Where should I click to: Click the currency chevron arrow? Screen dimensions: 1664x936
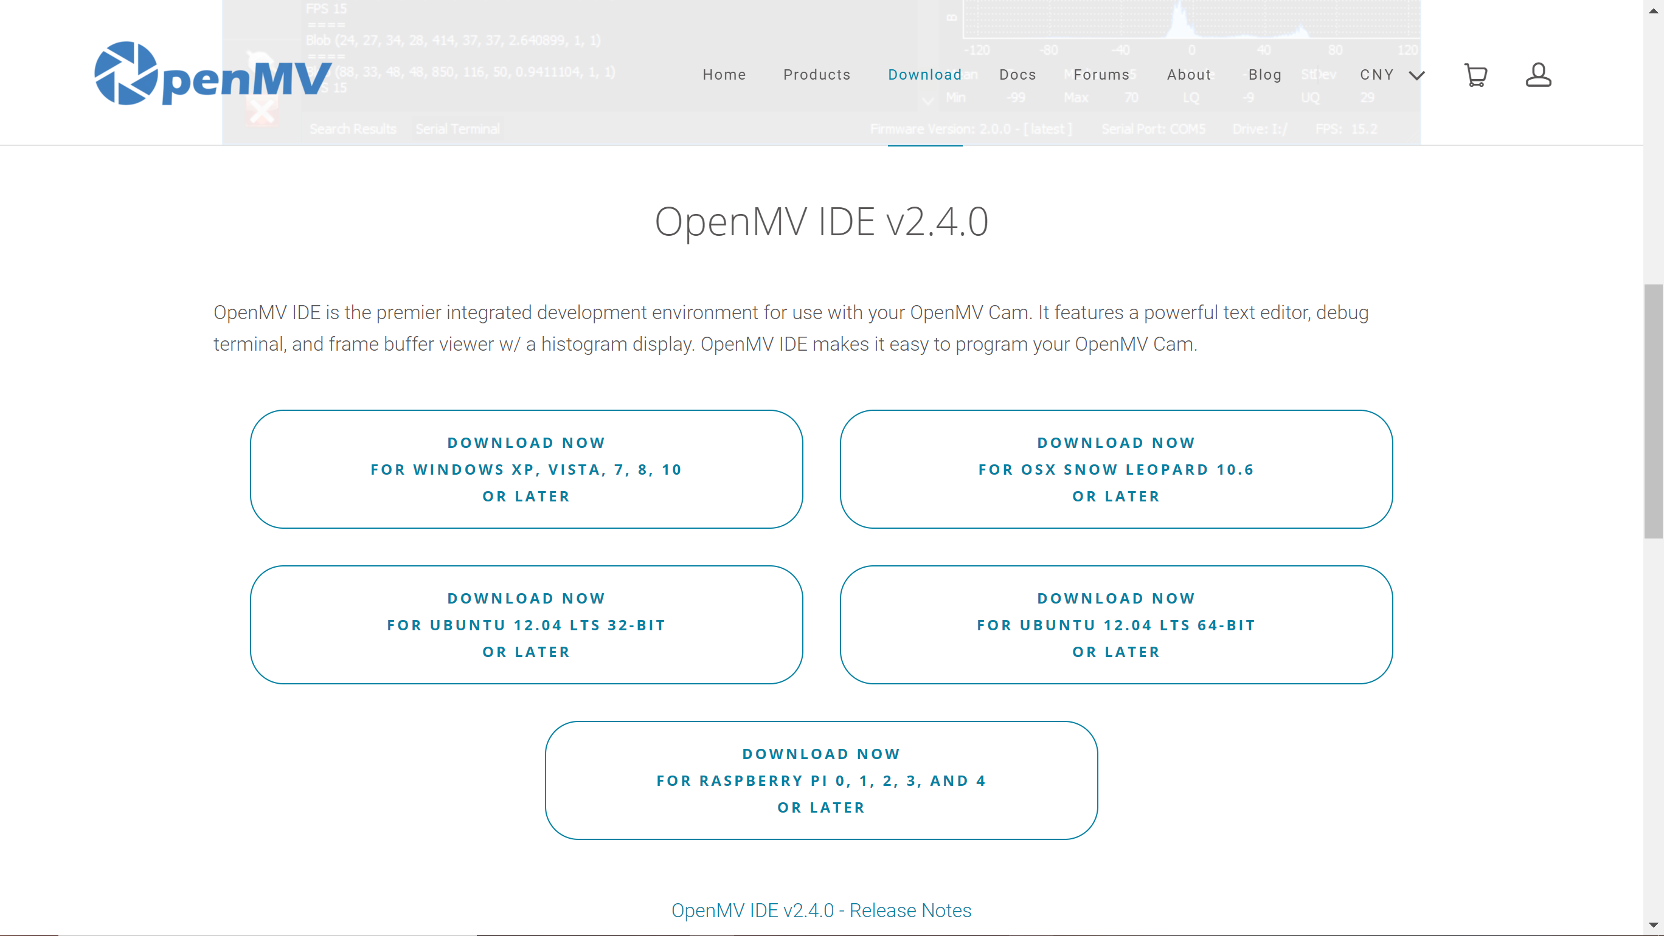click(1417, 75)
